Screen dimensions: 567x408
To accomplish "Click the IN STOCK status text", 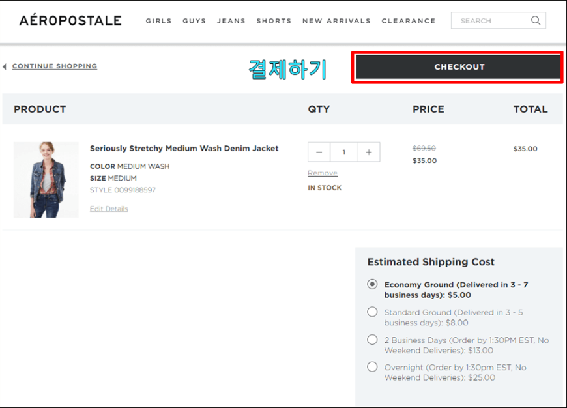I will [x=325, y=188].
